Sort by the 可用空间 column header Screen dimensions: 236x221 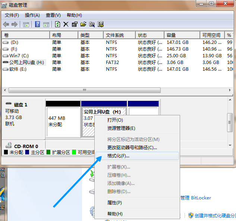(213, 35)
